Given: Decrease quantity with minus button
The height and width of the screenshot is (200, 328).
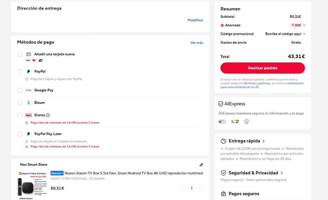Looking at the screenshot, I should click(x=183, y=188).
